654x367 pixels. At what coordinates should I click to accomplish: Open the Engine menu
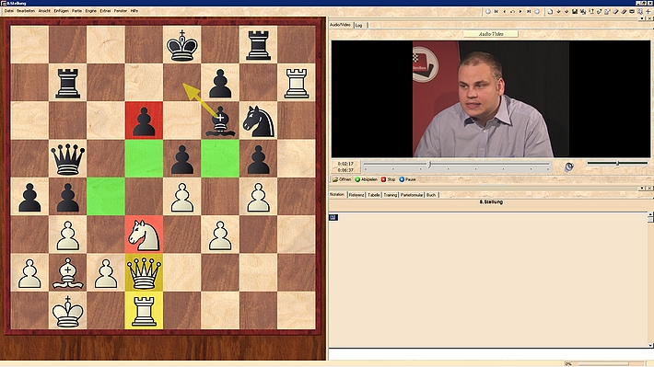point(91,11)
